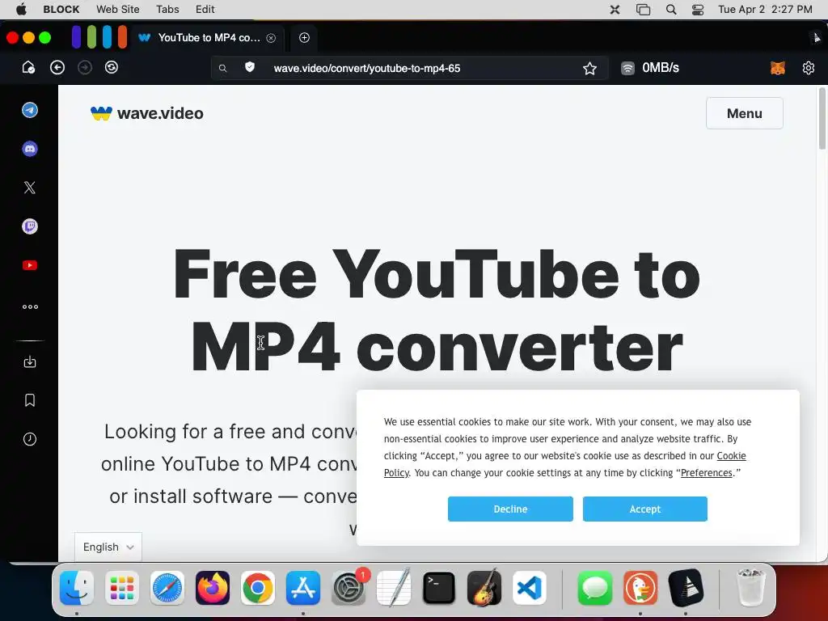Reload the current page
This screenshot has width=828, height=621.
112,67
